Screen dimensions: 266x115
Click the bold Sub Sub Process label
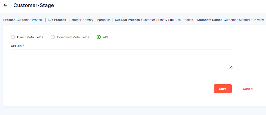pos(127,20)
